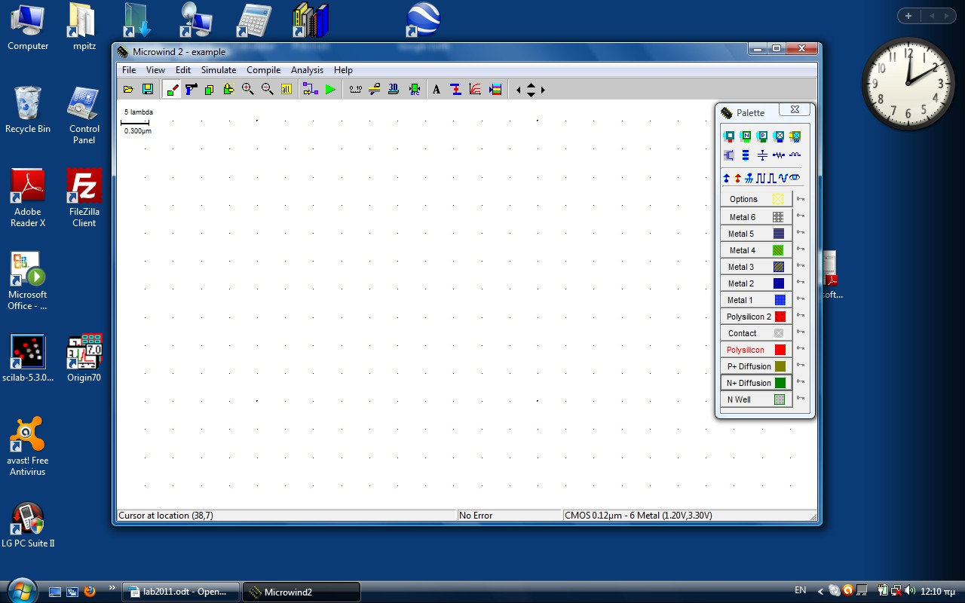Click the Zoom In magnifier
This screenshot has height=603, width=965.
coord(247,90)
